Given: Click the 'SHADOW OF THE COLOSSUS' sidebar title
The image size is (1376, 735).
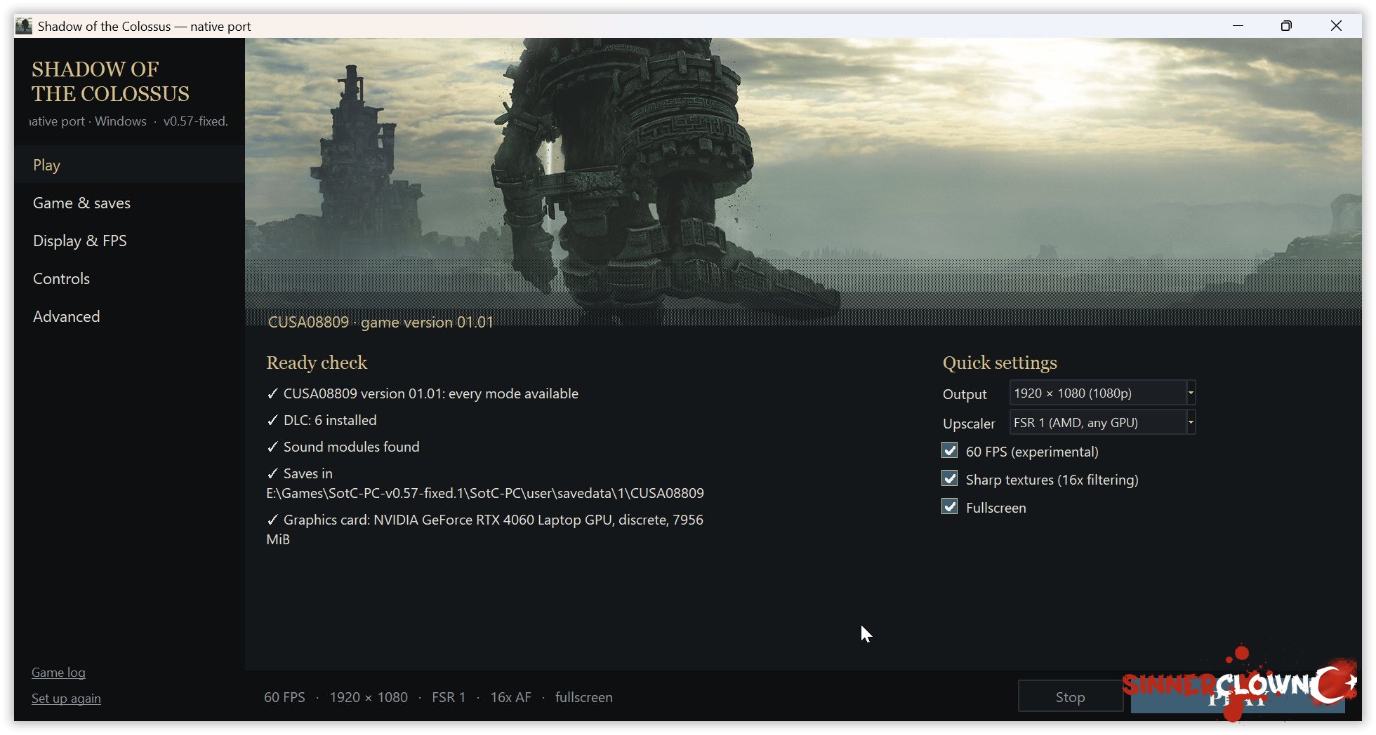Looking at the screenshot, I should click(x=110, y=81).
